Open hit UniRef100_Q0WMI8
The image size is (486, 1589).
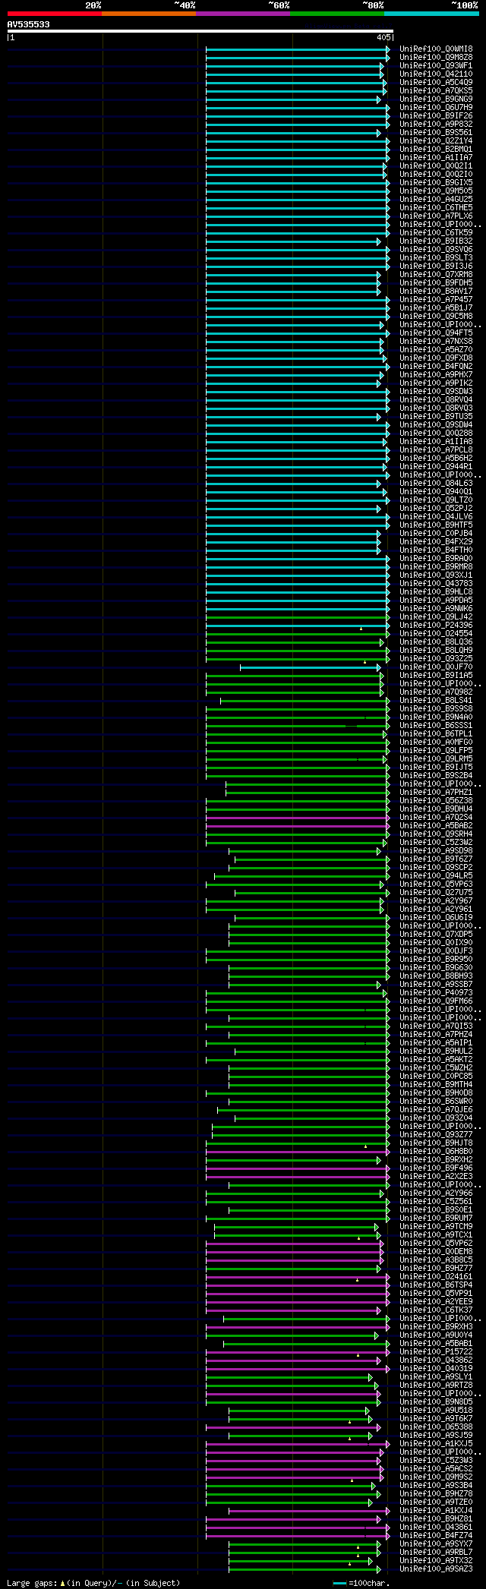[x=436, y=49]
